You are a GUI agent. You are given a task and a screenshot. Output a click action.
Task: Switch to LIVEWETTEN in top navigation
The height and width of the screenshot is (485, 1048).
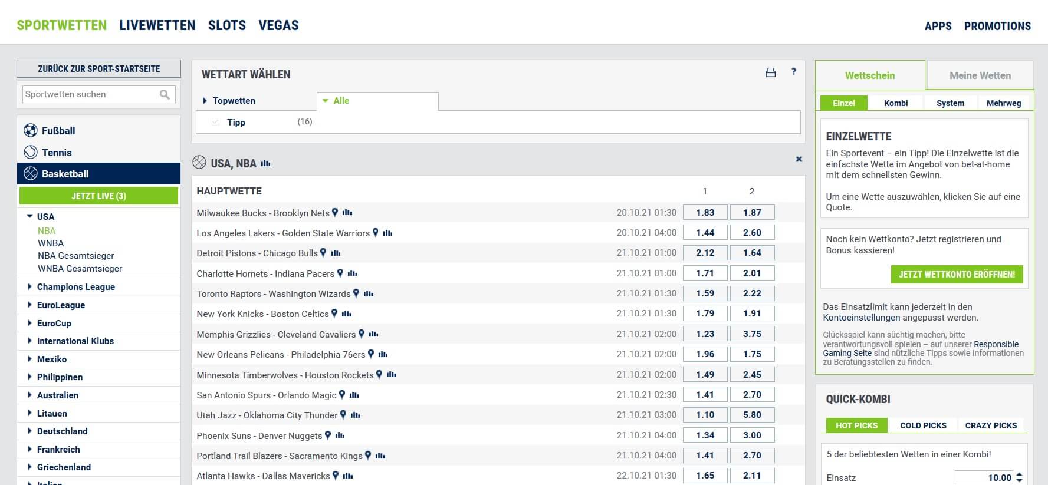point(157,25)
